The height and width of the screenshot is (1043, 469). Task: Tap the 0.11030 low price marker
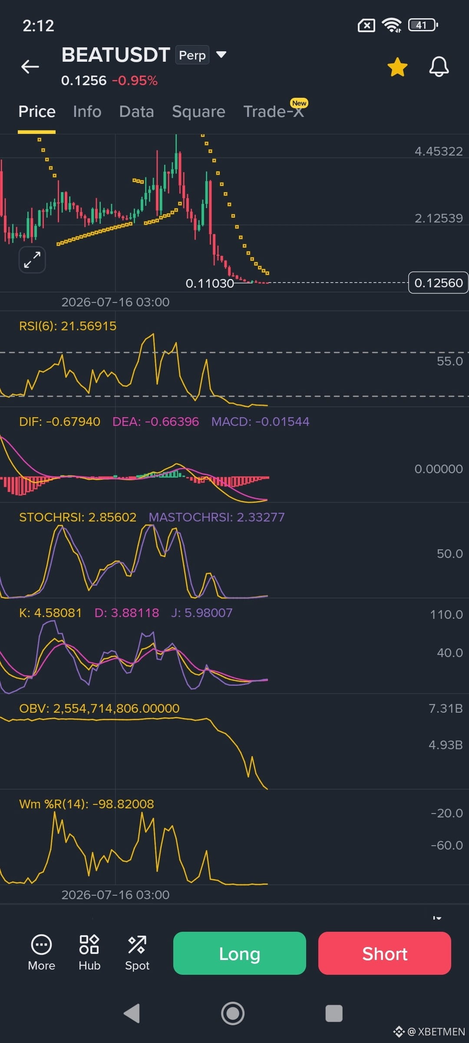pyautogui.click(x=210, y=283)
